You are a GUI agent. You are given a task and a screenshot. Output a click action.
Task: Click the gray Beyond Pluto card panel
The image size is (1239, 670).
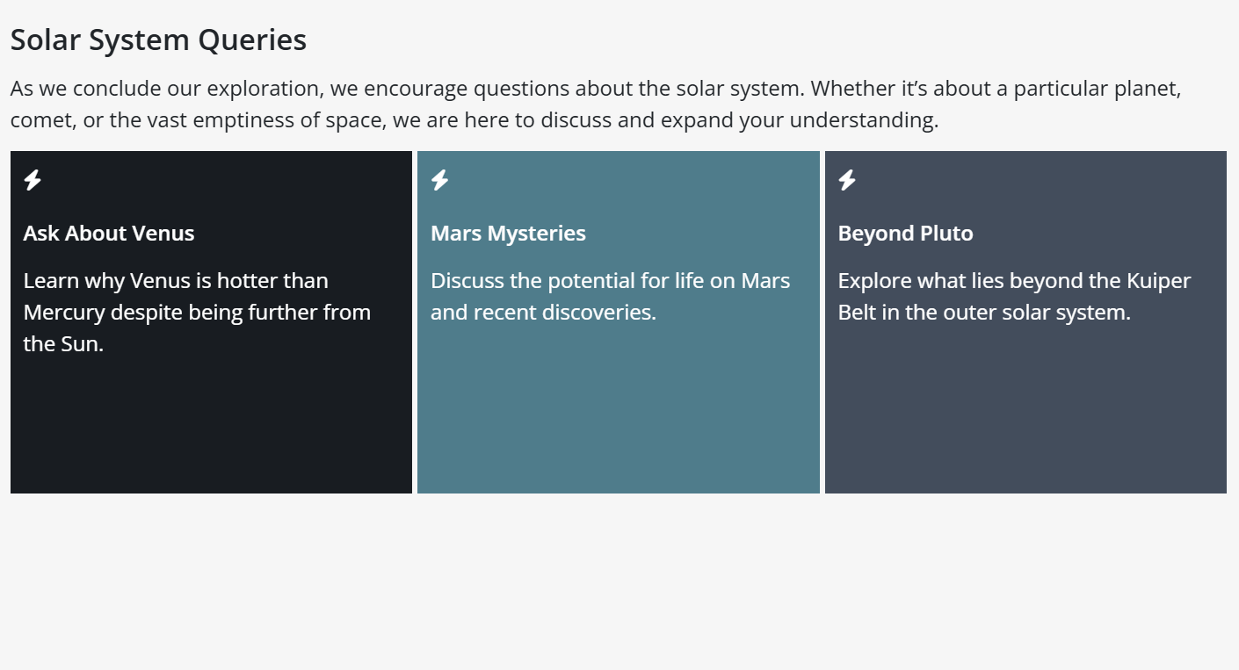point(1025,421)
